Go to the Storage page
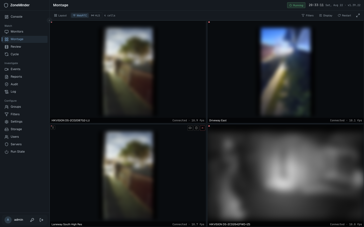 click(x=25, y=129)
